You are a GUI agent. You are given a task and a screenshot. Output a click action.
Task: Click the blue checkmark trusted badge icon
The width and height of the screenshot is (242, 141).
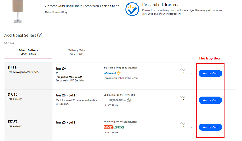coord(132,9)
